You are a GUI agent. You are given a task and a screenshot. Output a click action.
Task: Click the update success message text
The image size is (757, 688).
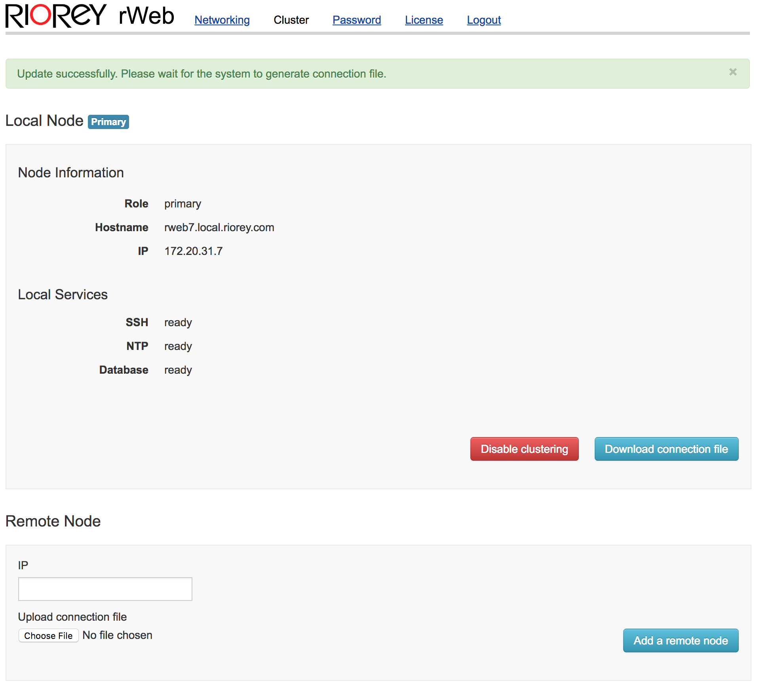coord(202,74)
